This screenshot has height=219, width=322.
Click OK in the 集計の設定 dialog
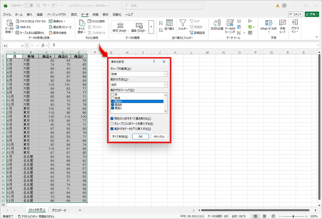tap(140, 136)
